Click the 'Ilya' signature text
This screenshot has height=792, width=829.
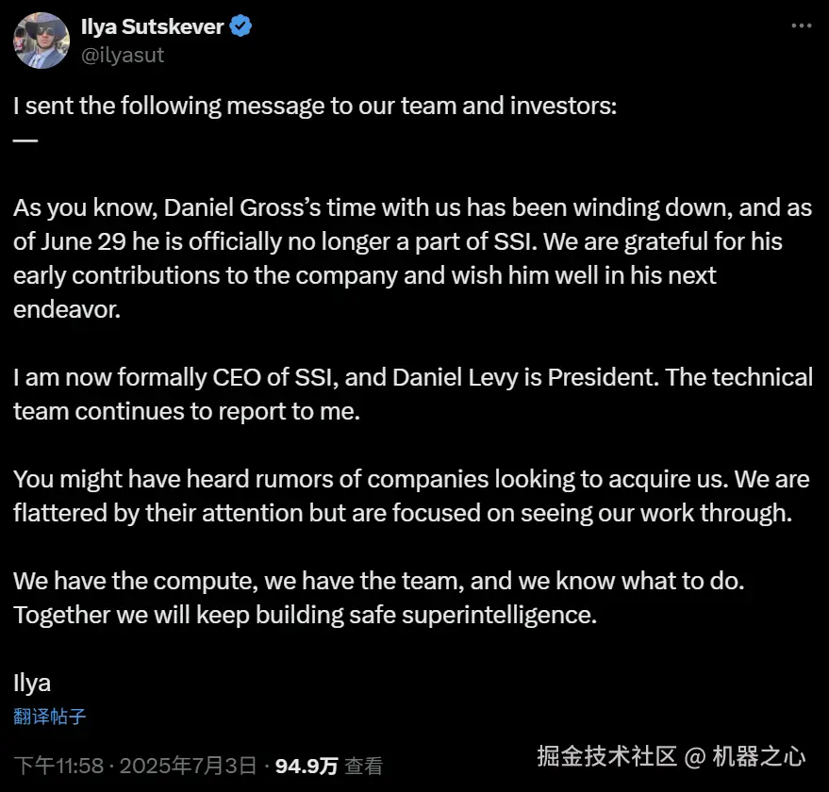coord(32,683)
